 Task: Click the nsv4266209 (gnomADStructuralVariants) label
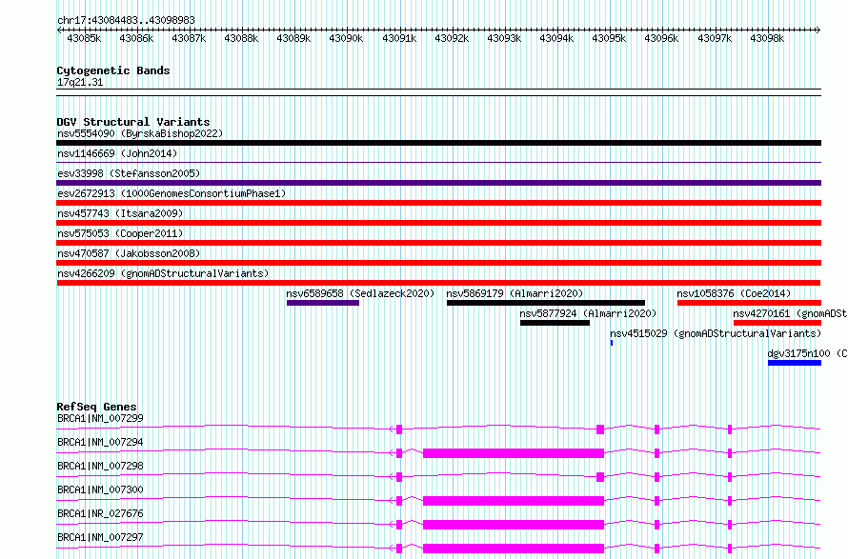[x=163, y=273]
